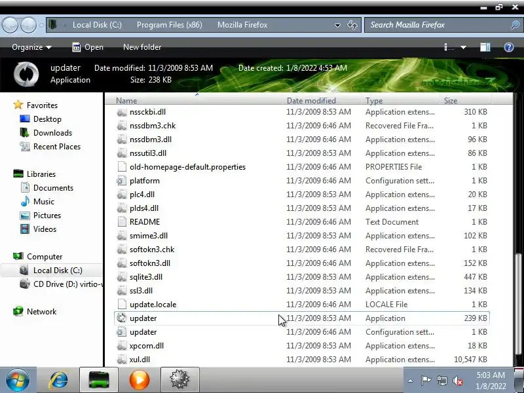Screen dimensions: 524x393
Task: Select the updater Application file icon
Action: [122, 318]
